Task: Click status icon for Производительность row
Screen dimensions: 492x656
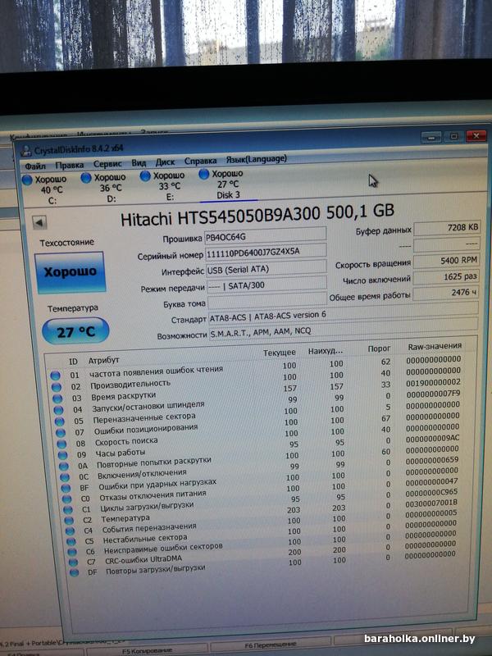Action: click(56, 387)
